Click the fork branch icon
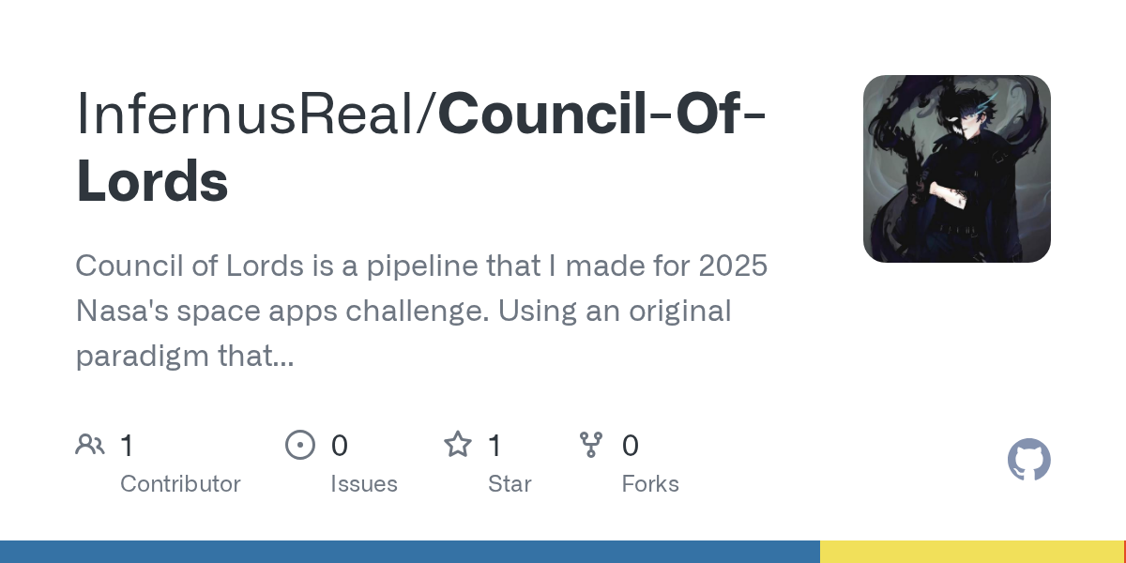This screenshot has width=1126, height=563. click(591, 445)
